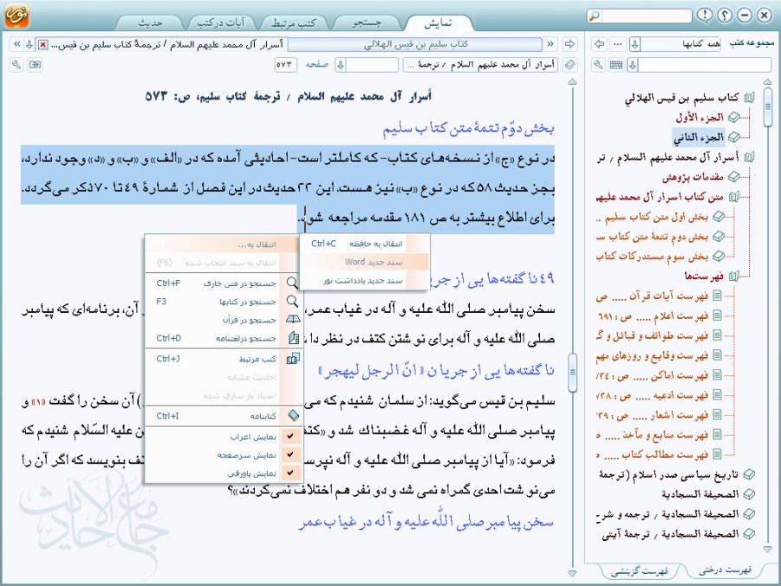Click the left arrow icon beside book collection
The height and width of the screenshot is (586, 781).
600,44
